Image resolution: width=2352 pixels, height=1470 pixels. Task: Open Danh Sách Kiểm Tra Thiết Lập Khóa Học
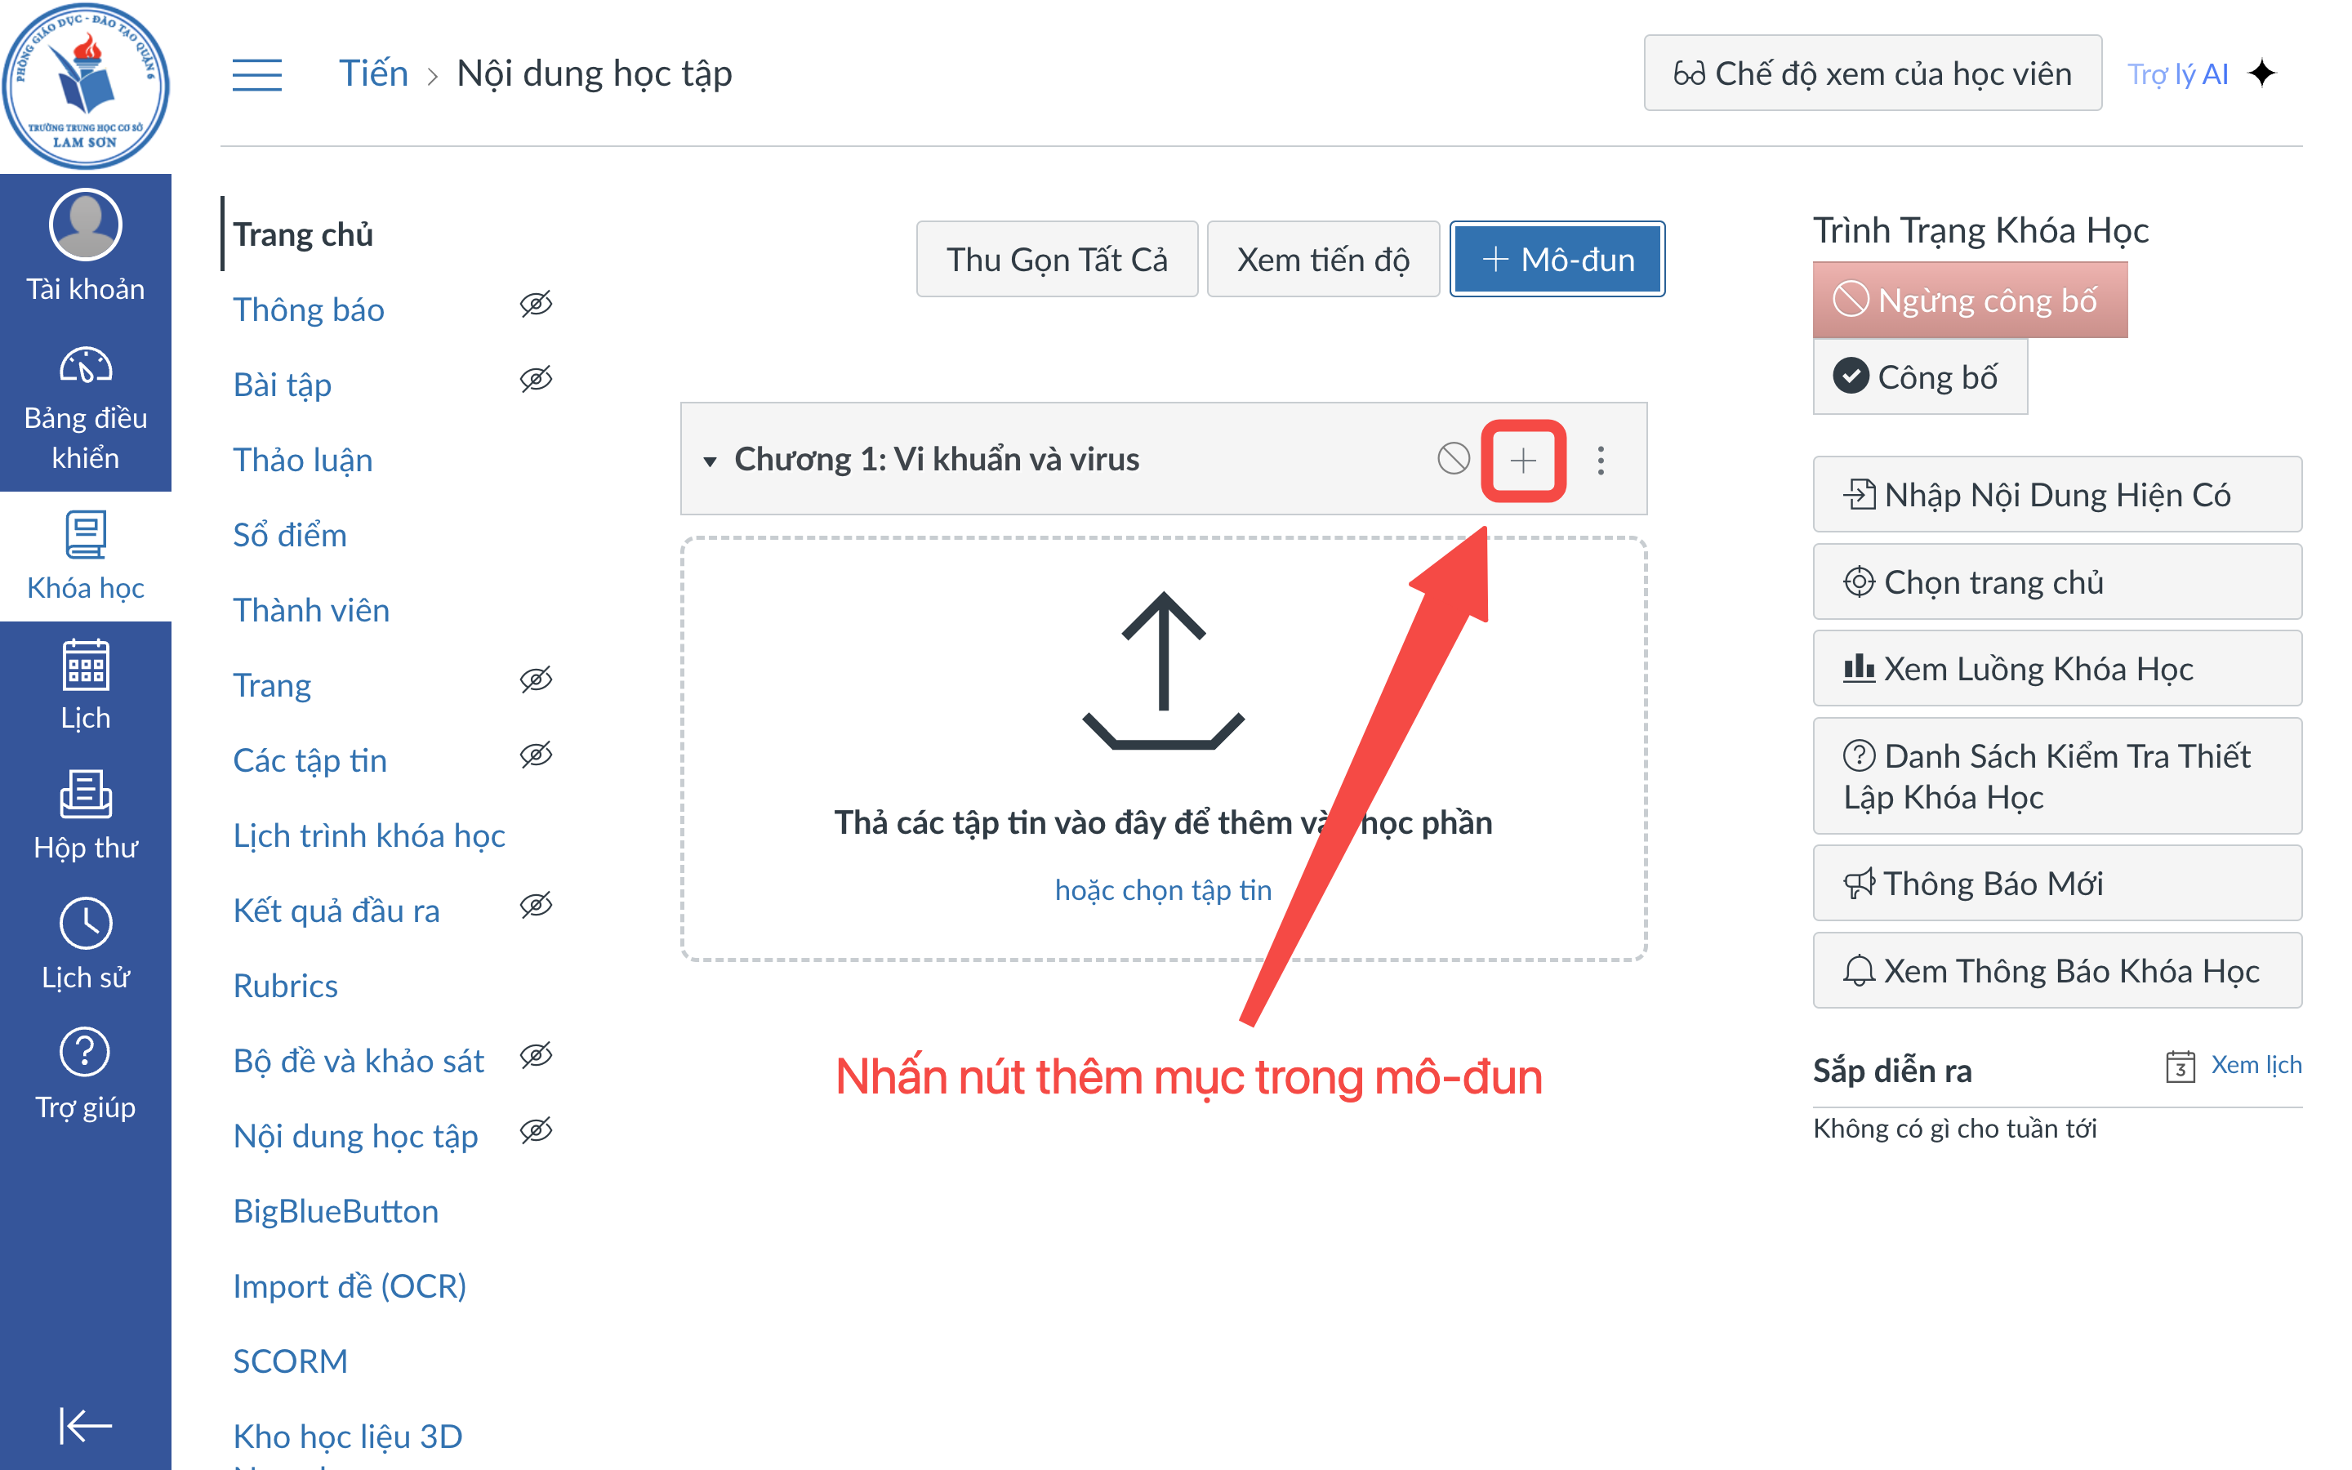(2056, 776)
